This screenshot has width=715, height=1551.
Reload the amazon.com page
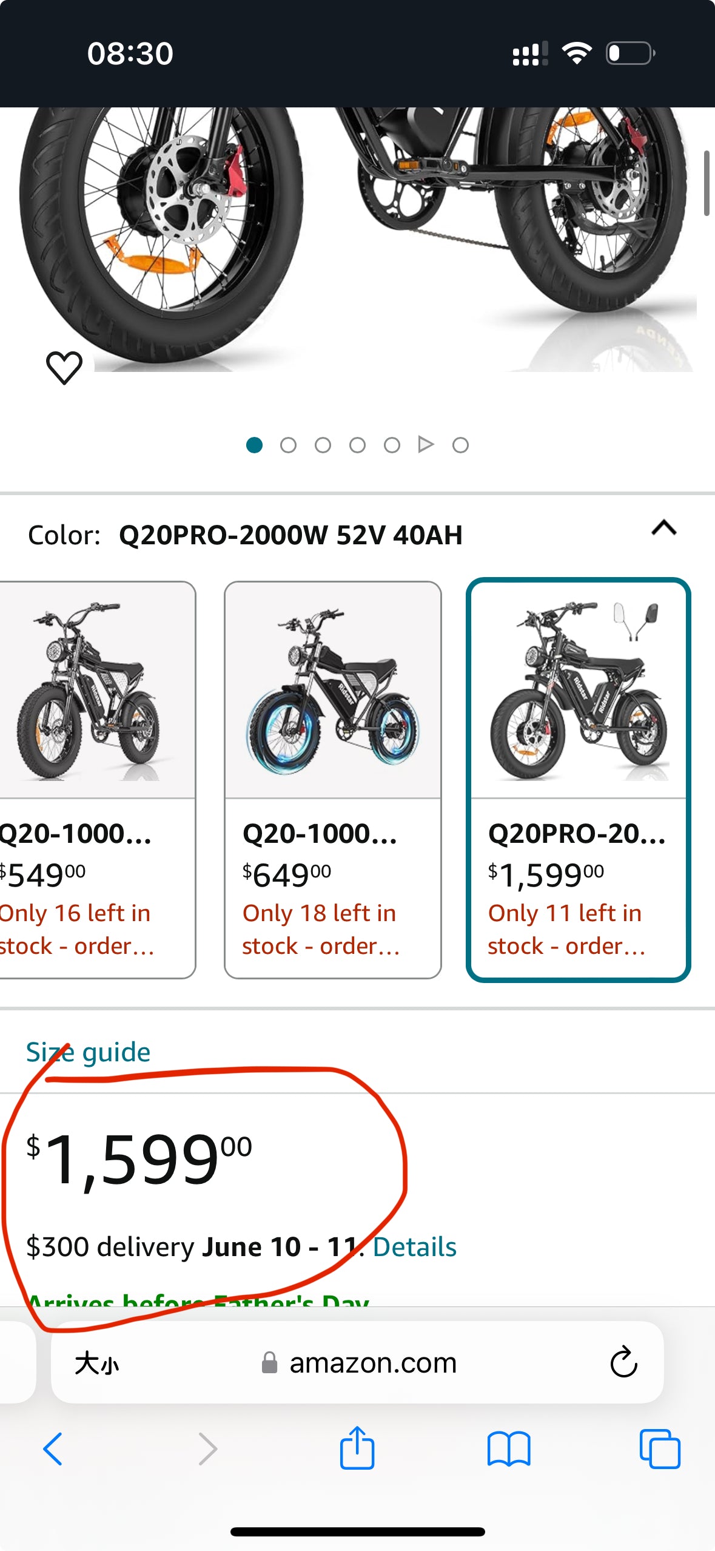[623, 1363]
